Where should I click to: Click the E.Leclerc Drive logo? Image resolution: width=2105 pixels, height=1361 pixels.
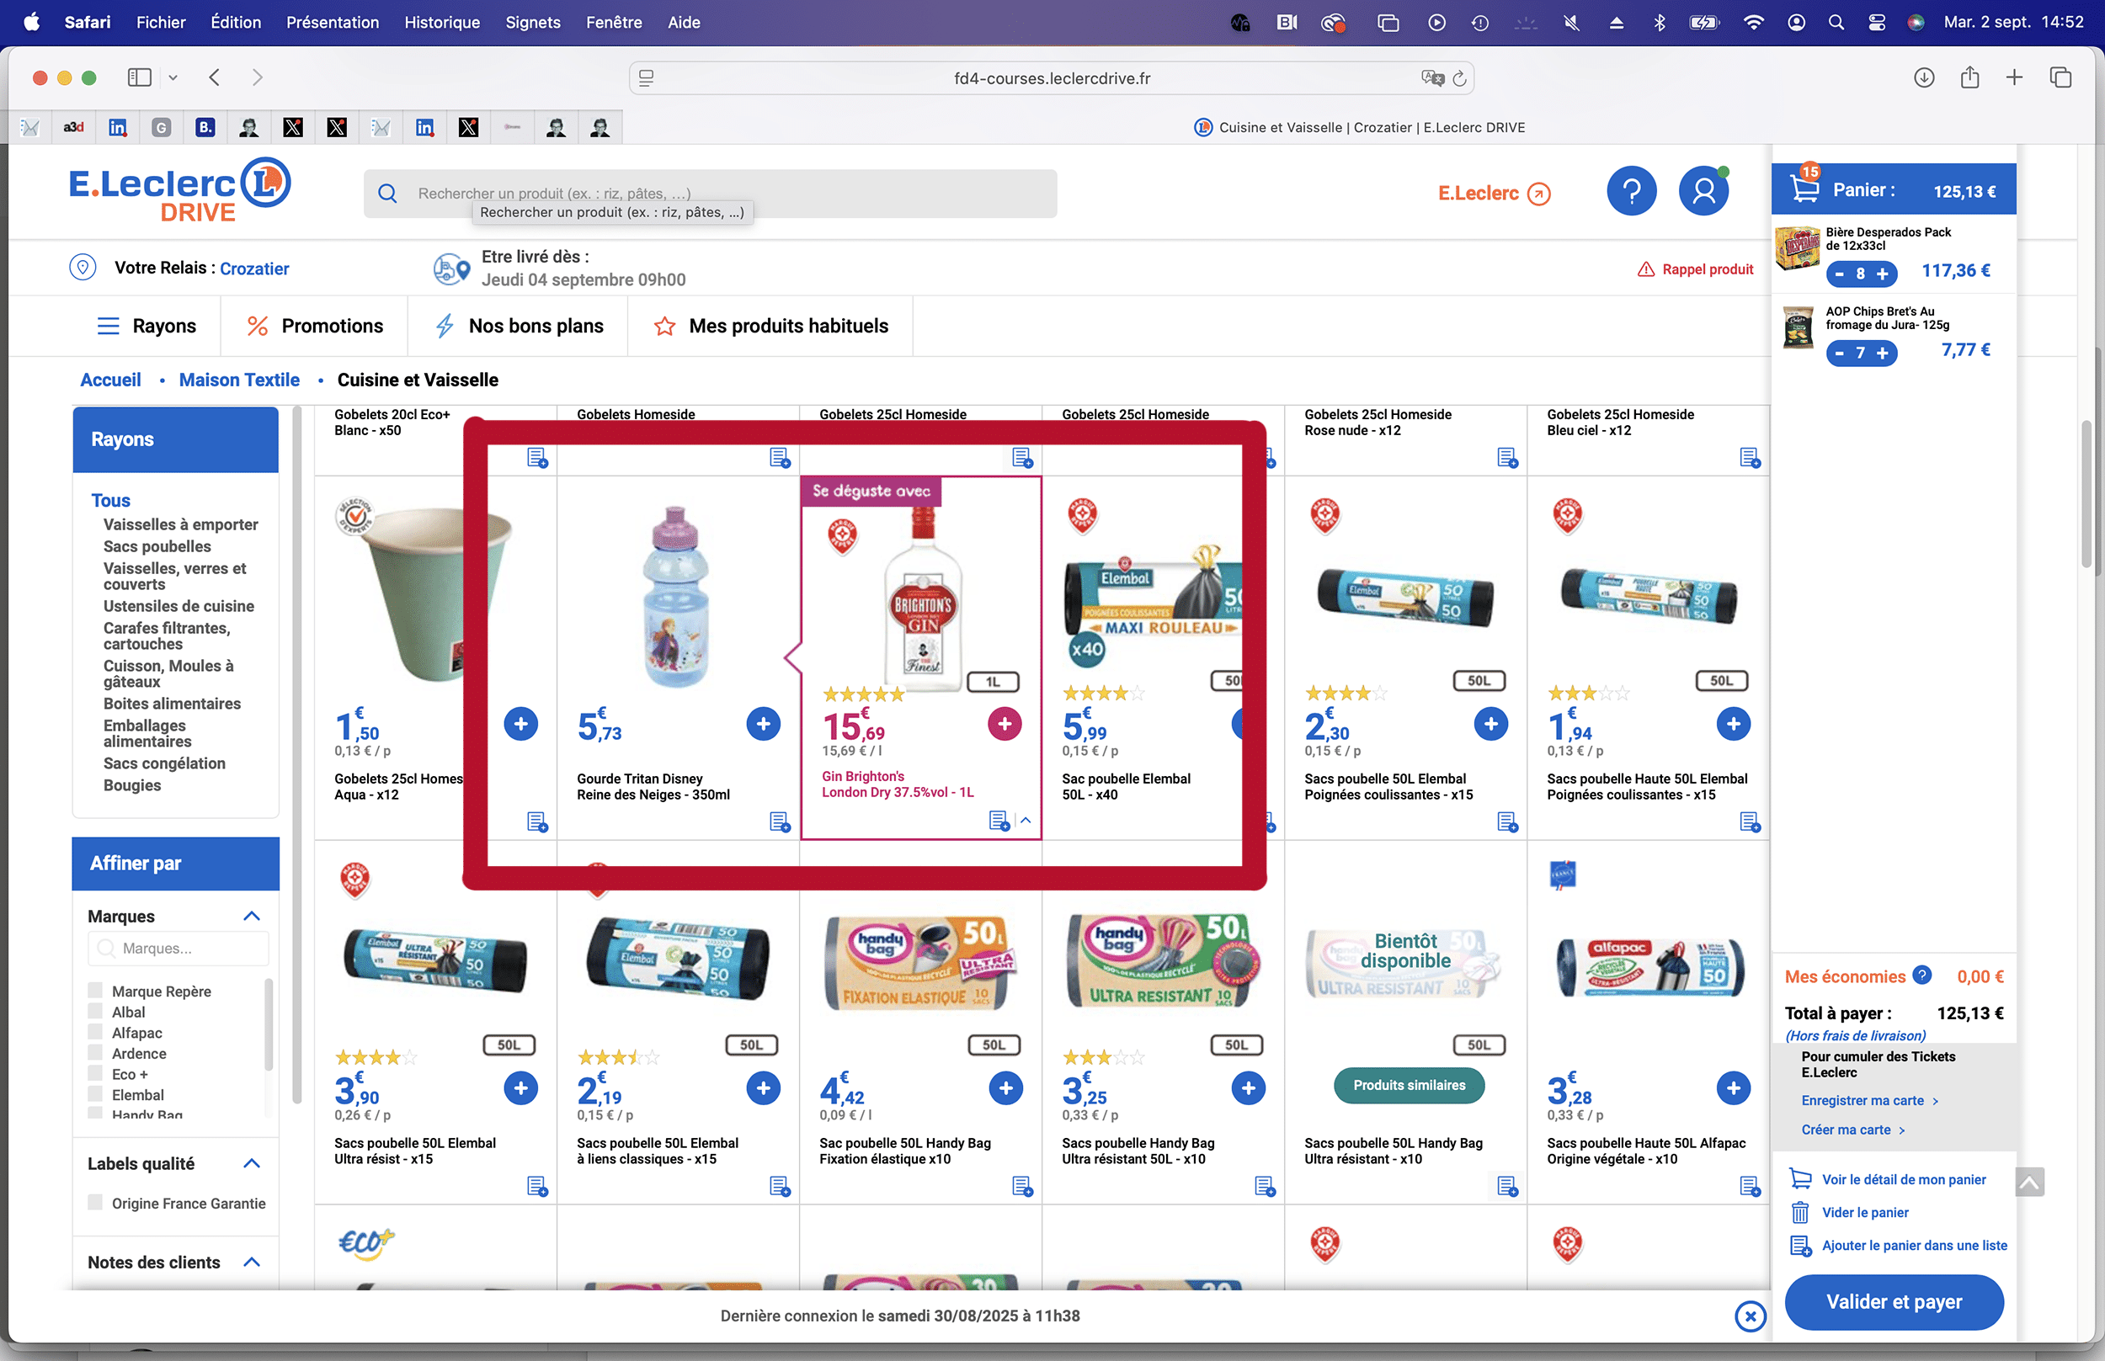[x=180, y=191]
